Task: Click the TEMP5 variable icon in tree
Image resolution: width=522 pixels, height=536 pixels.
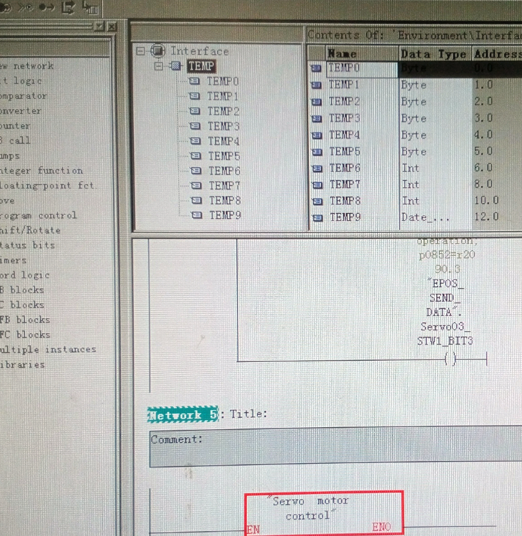Action: [196, 156]
